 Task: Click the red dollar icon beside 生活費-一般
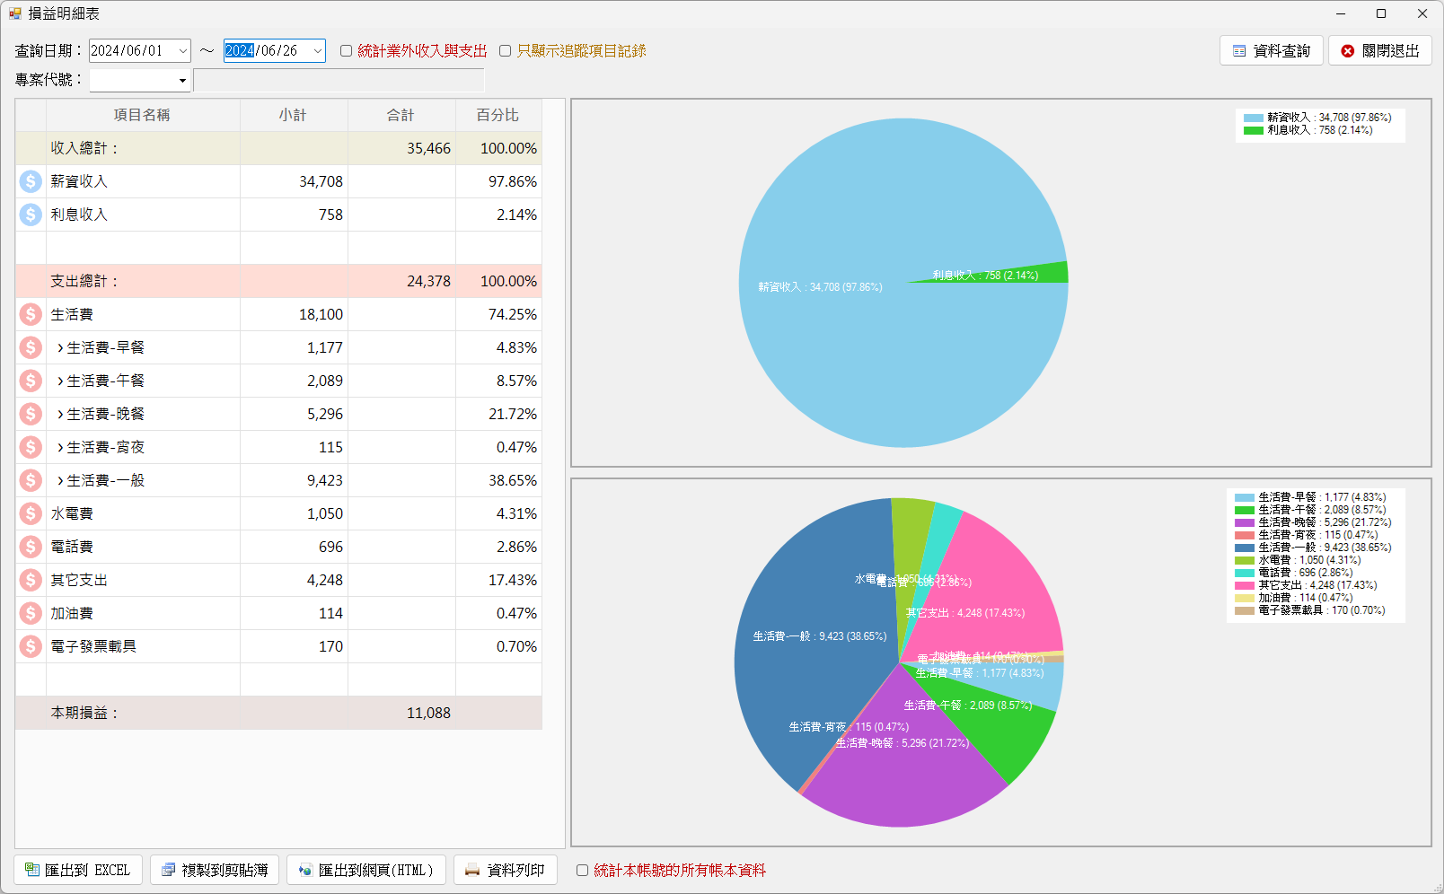(31, 480)
